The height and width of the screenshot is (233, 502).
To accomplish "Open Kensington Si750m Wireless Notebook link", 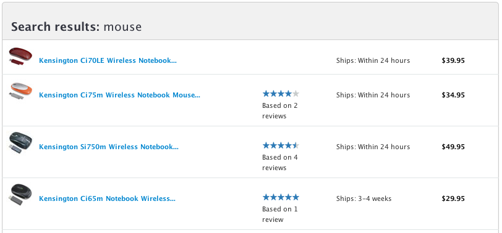I will 109,147.
